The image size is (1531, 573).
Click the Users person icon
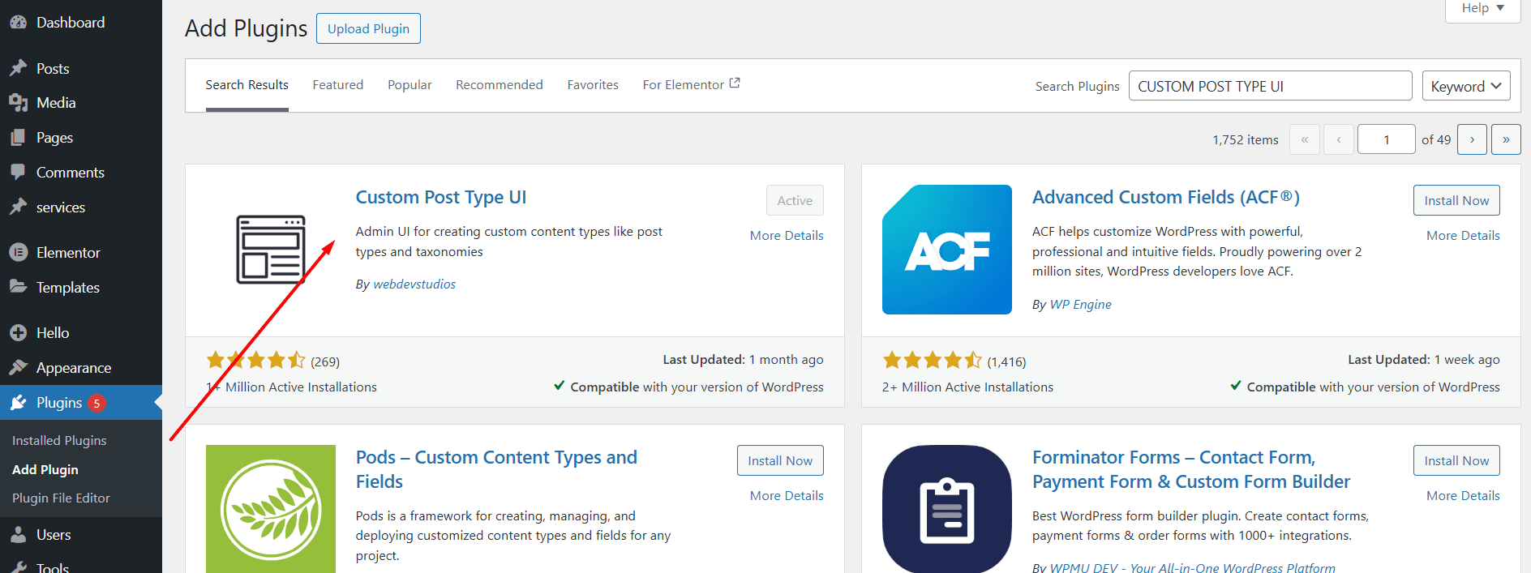point(18,535)
